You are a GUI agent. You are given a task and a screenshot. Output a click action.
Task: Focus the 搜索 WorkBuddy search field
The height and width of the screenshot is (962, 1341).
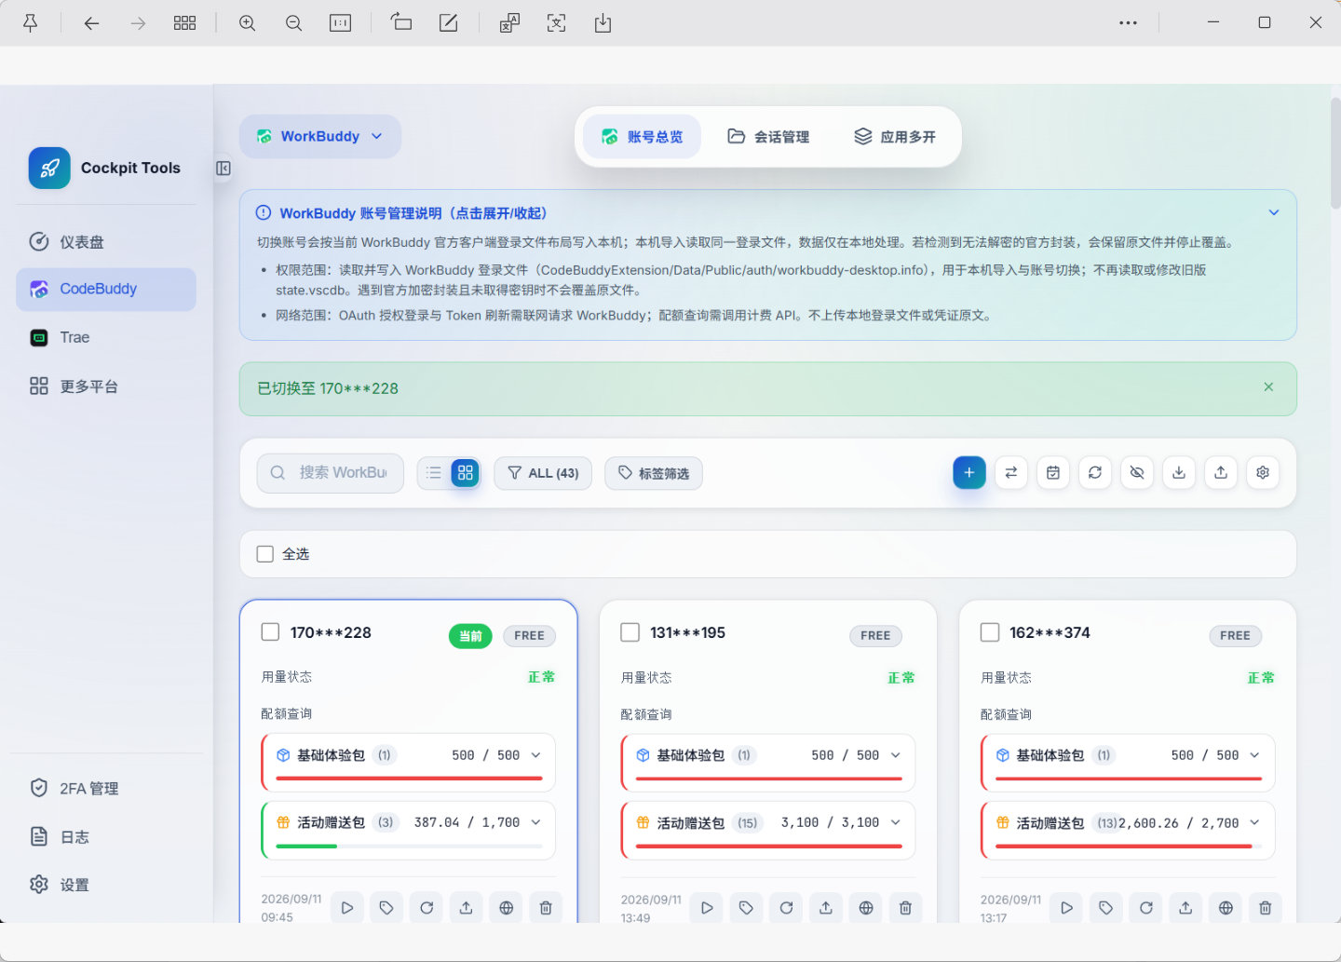[x=331, y=473]
